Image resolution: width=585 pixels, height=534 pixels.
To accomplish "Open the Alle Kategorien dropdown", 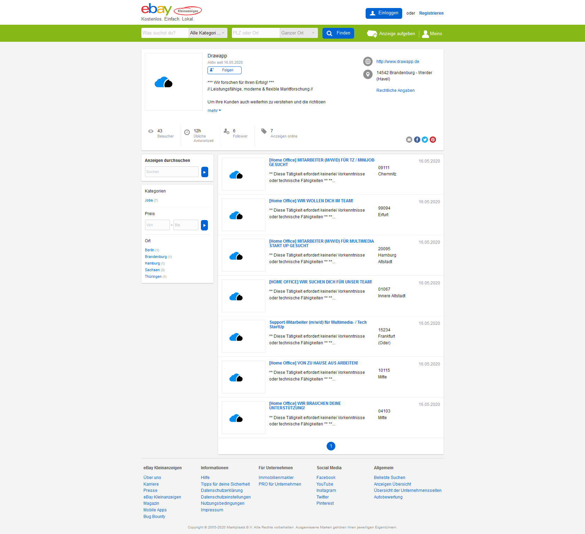I will pos(208,33).
